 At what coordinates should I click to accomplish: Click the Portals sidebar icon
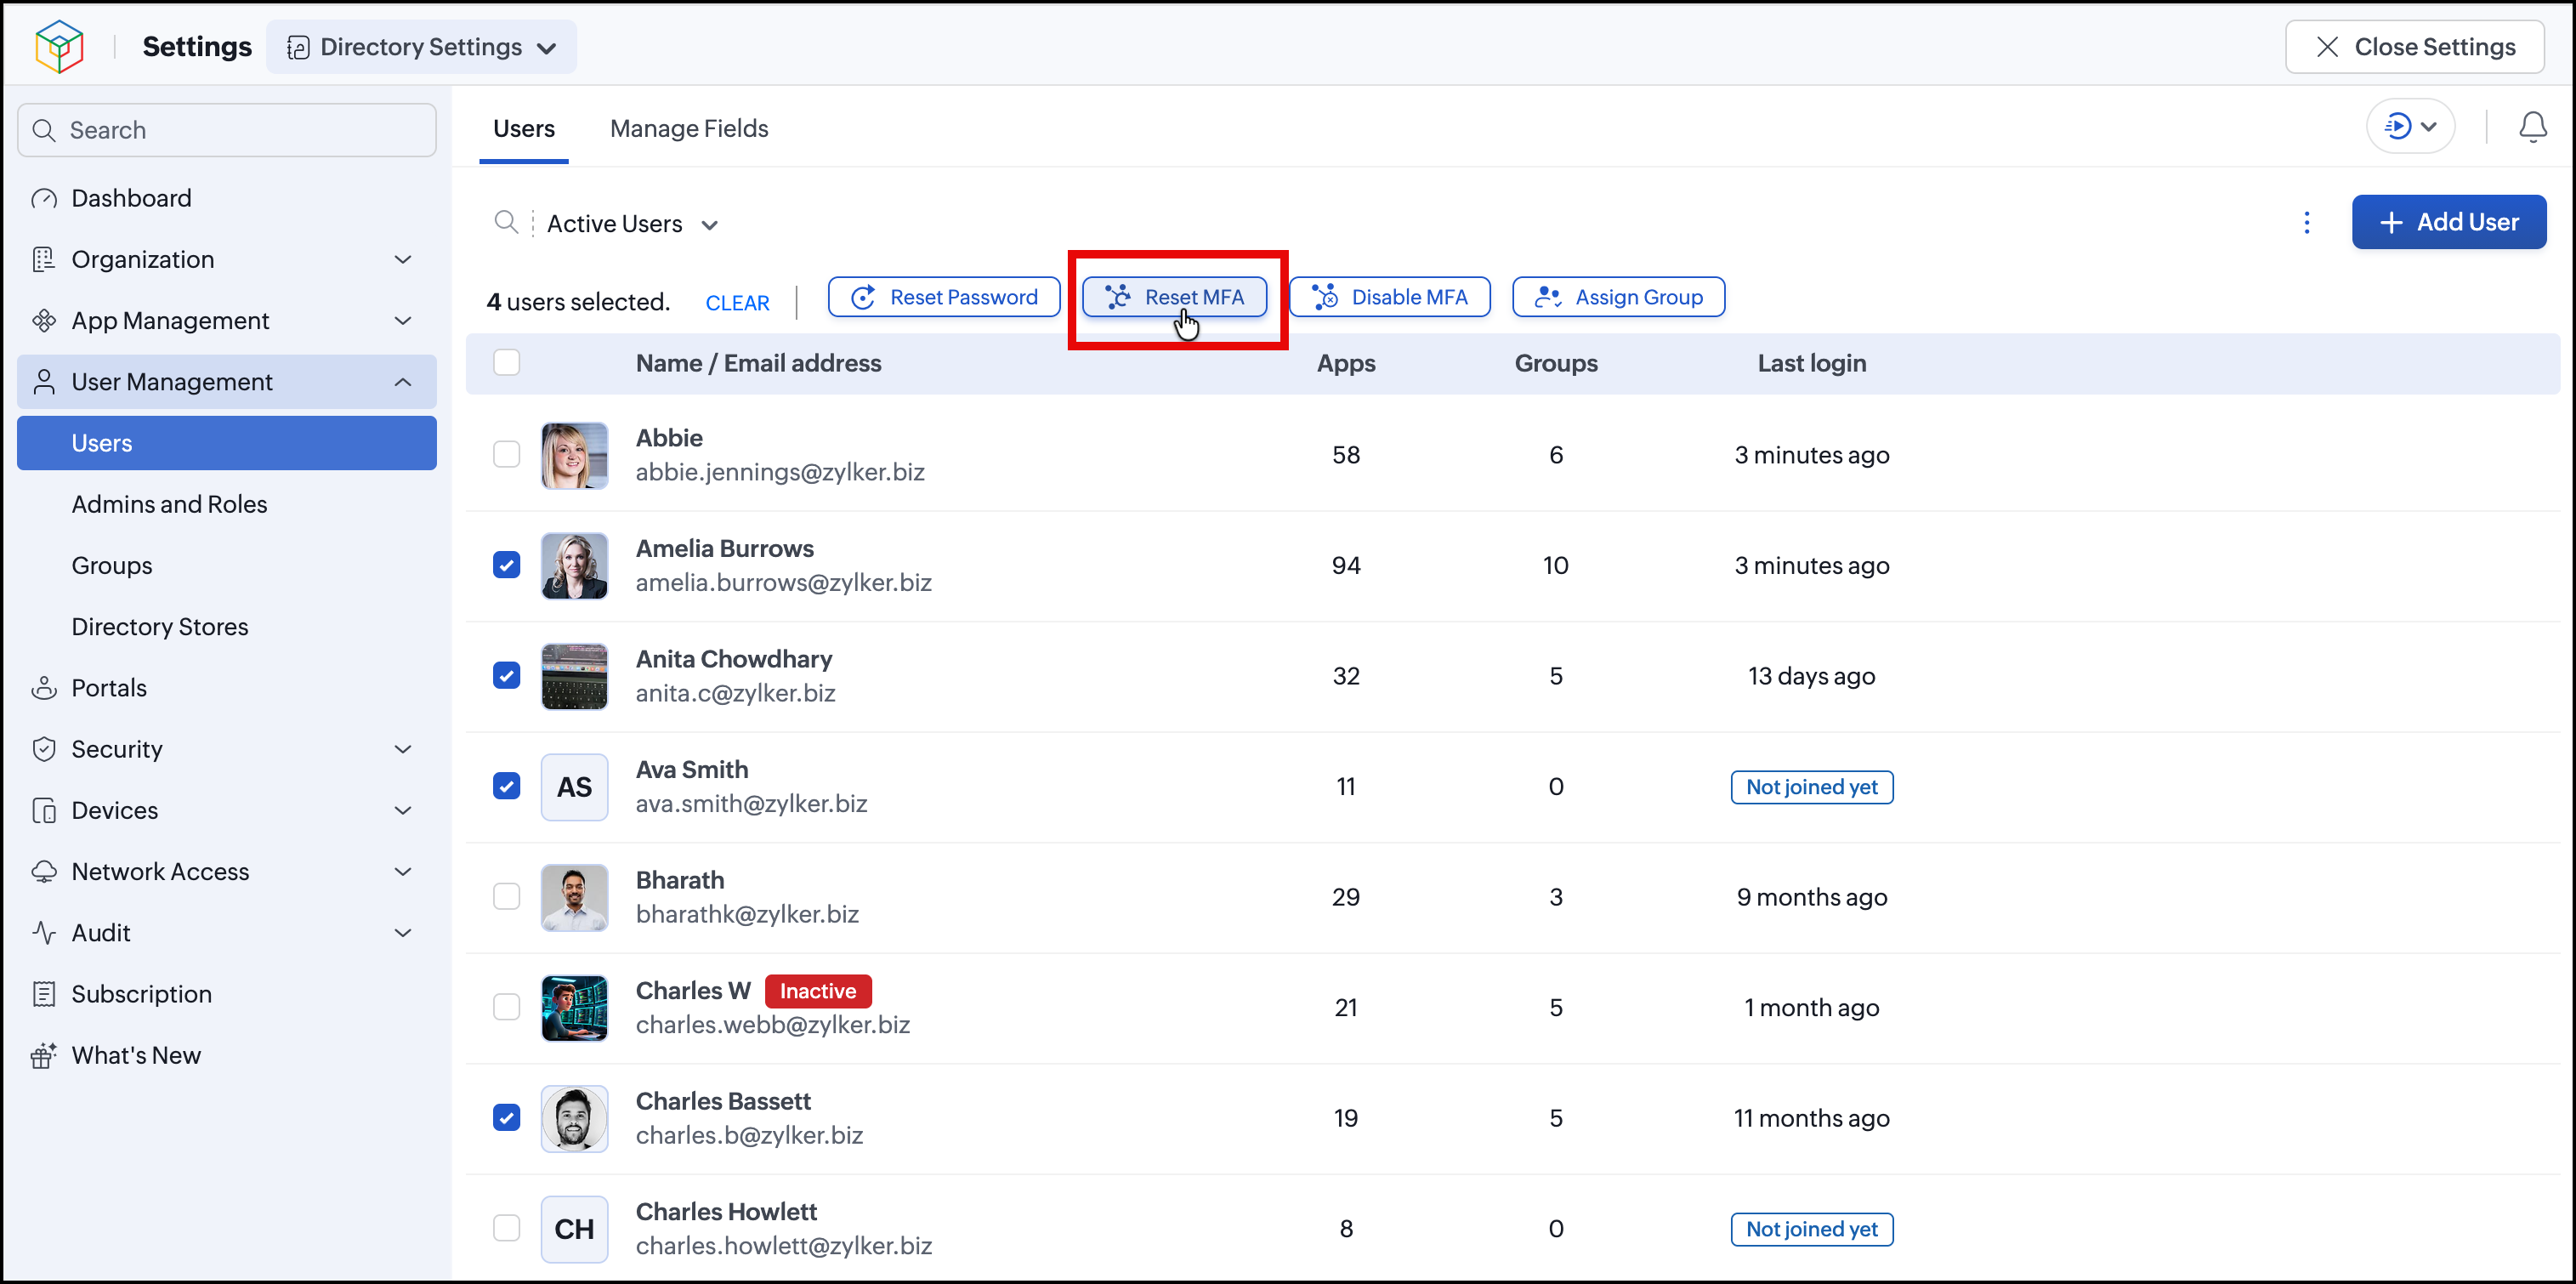pyautogui.click(x=44, y=688)
